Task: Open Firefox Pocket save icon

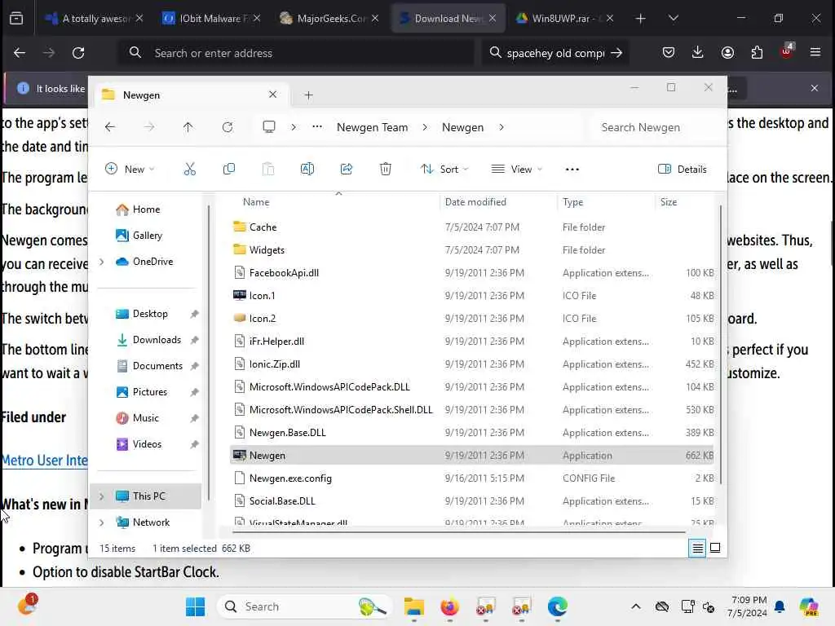Action: [x=669, y=53]
